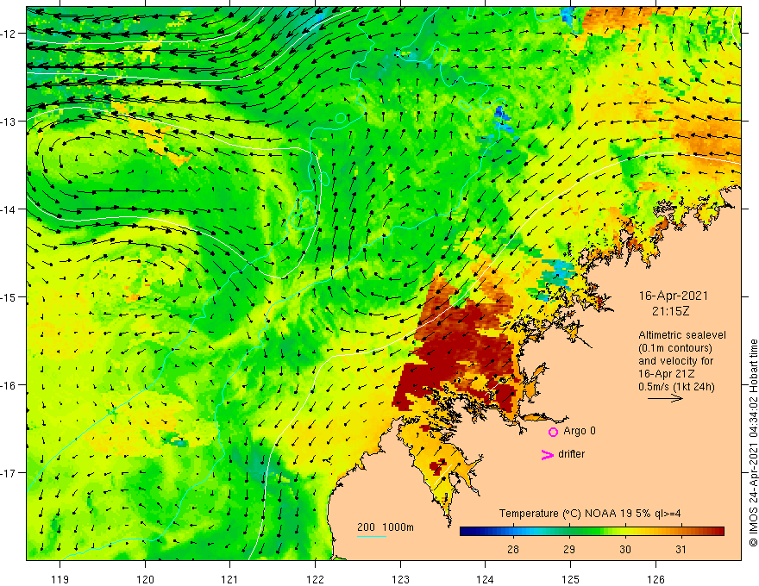Click the '-13' latitude axis label
Screen dimensions: 759x586
pyautogui.click(x=9, y=122)
